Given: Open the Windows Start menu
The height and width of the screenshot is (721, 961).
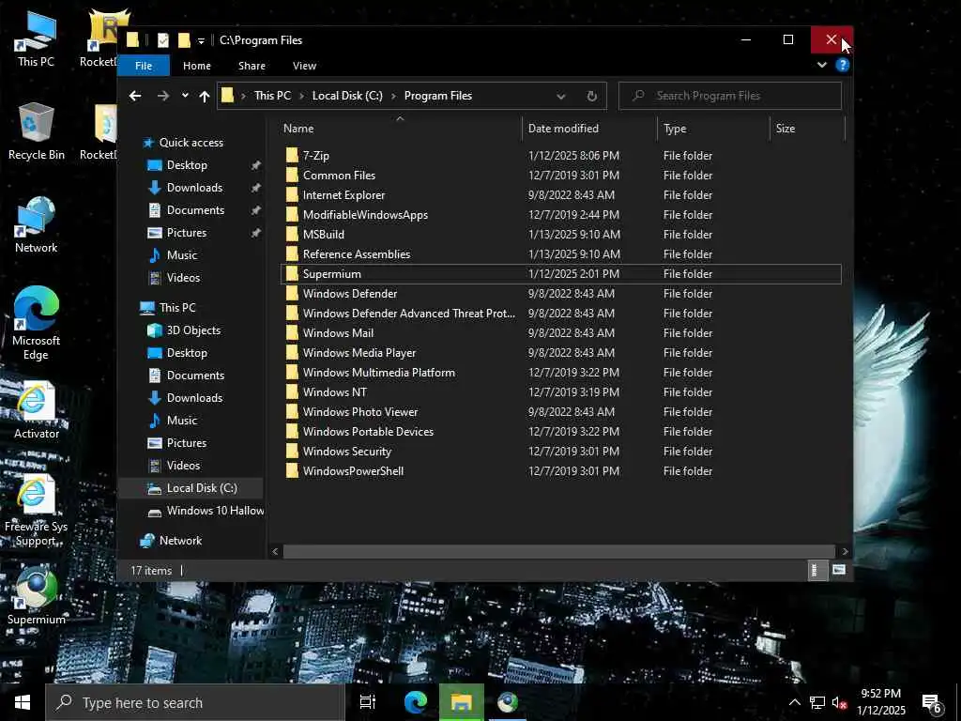Looking at the screenshot, I should tap(23, 702).
